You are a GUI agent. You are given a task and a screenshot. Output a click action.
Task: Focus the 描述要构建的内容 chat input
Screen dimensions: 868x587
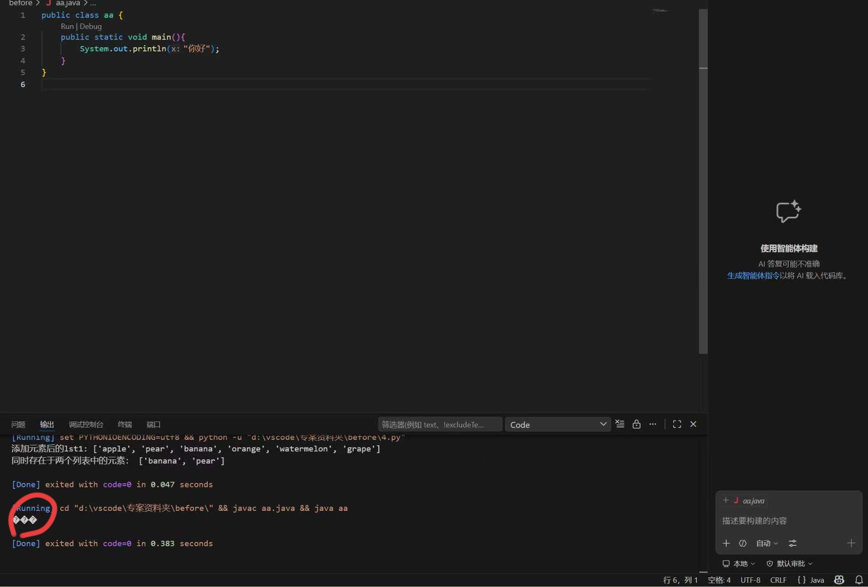[788, 521]
